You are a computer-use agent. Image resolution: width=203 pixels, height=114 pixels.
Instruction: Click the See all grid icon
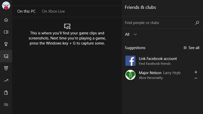(x=185, y=48)
